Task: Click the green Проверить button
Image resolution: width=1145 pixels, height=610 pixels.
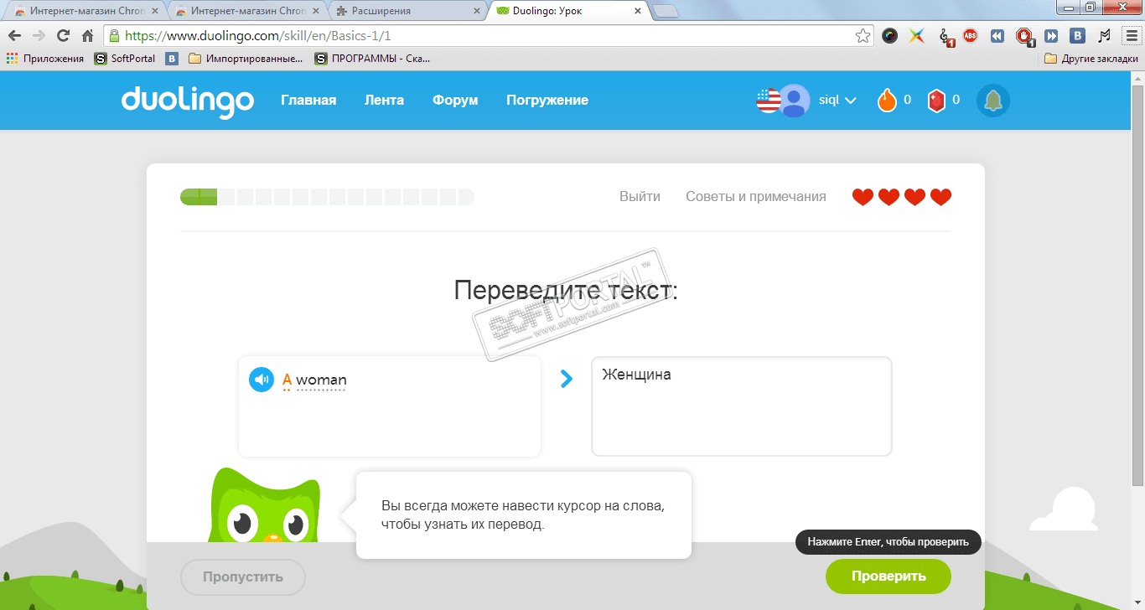Action: (x=889, y=576)
